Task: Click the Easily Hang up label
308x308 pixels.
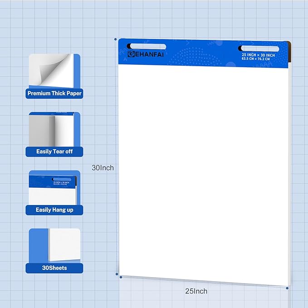Action: (x=54, y=210)
